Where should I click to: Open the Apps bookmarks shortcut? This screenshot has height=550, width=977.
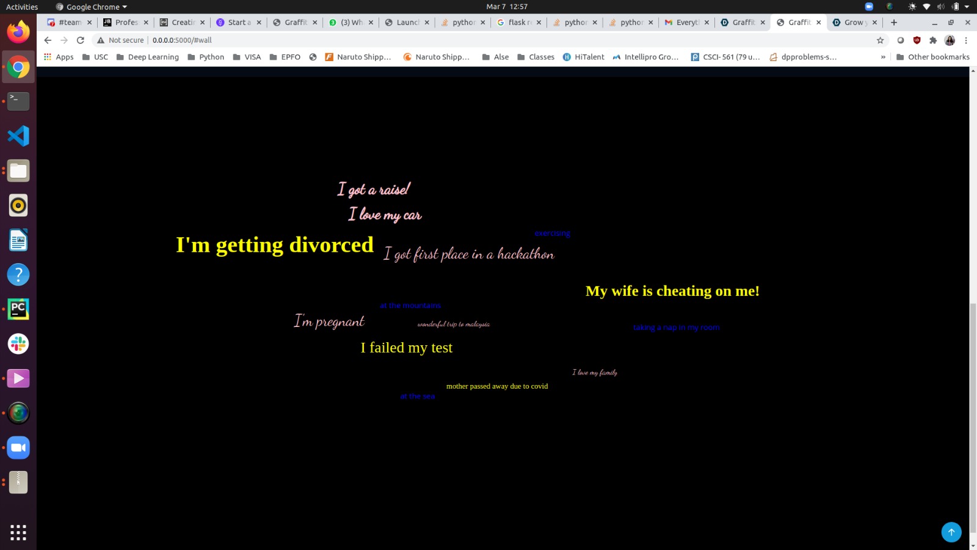pyautogui.click(x=59, y=57)
